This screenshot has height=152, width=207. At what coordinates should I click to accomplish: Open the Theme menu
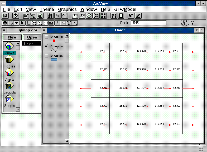[47, 9]
